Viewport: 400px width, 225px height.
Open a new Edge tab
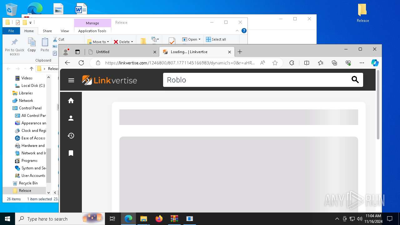coord(240,52)
